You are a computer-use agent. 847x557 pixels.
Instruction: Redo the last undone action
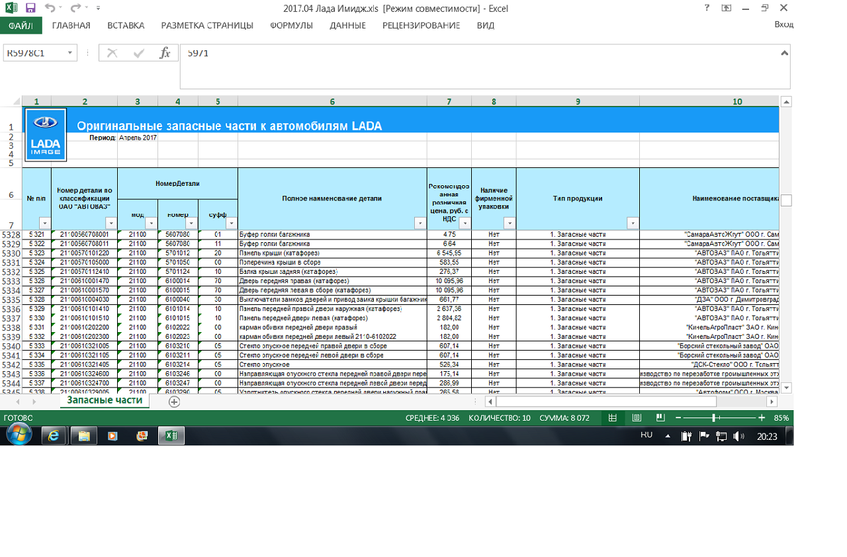point(75,8)
